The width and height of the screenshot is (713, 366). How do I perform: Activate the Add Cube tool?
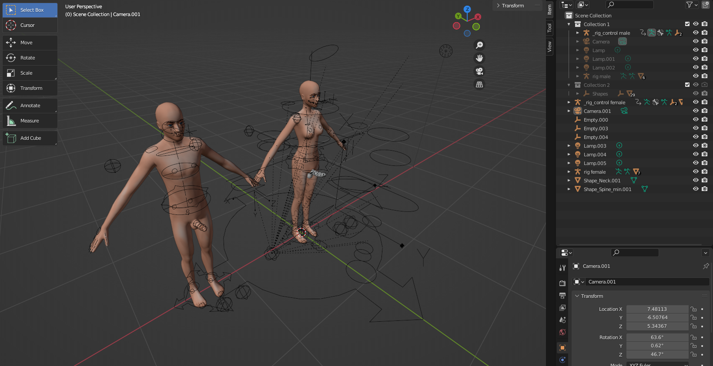(x=30, y=138)
